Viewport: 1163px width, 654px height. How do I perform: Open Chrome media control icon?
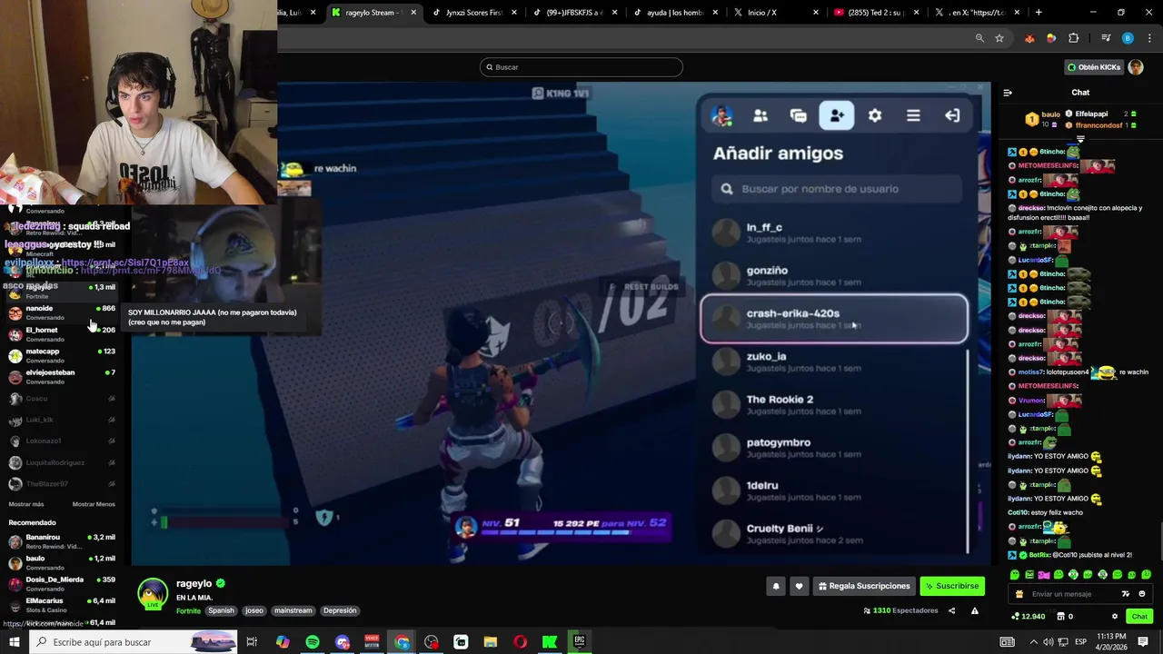[1106, 38]
